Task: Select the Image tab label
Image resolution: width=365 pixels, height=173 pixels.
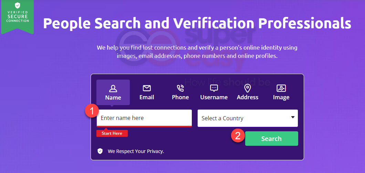Action: (x=281, y=97)
